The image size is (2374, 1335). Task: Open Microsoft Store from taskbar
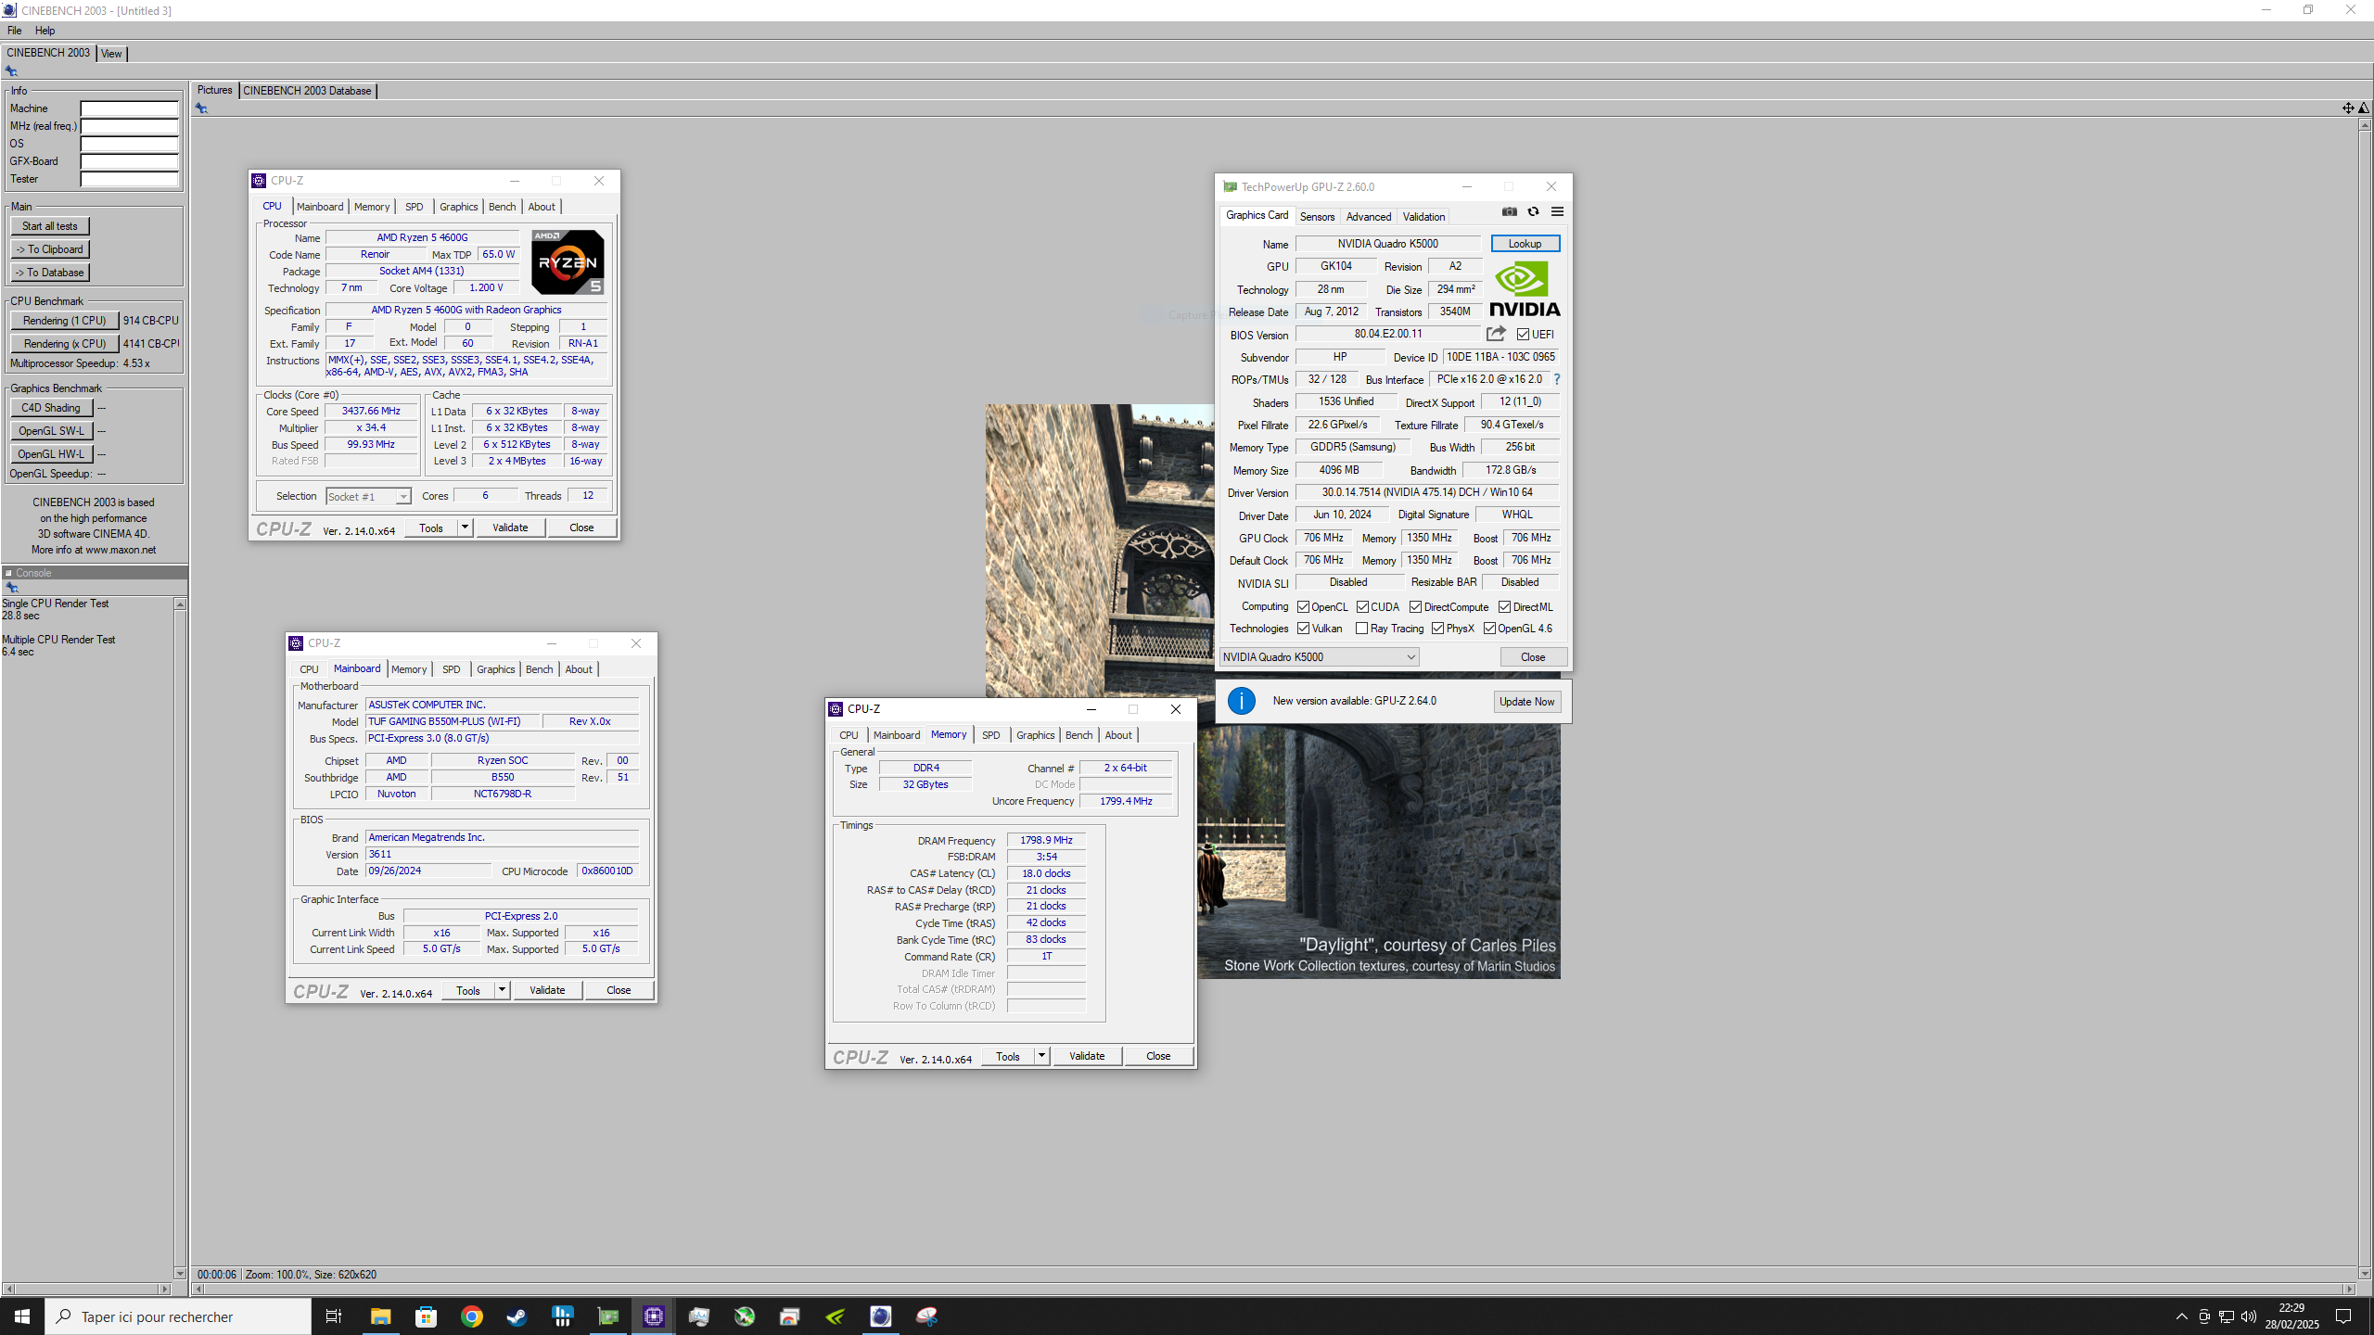click(x=426, y=1316)
